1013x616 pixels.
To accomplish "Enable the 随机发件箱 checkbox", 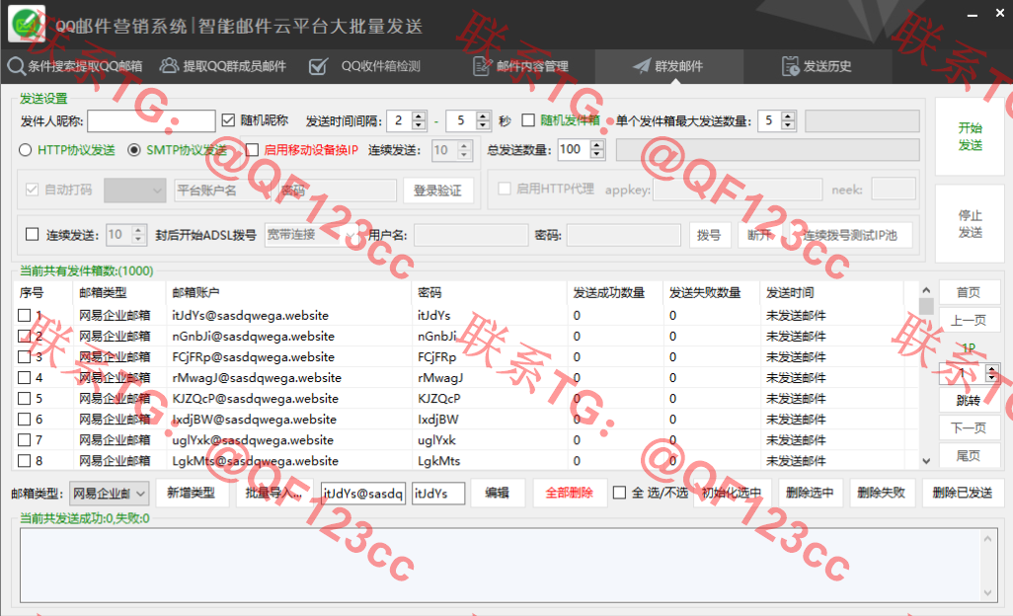I will click(x=528, y=120).
